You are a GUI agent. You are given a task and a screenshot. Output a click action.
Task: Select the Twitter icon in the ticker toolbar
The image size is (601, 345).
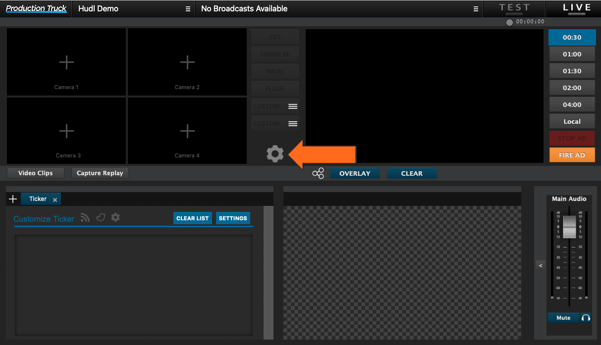click(101, 217)
